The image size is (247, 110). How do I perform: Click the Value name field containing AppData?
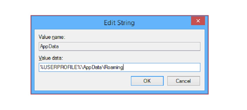[x=119, y=46]
